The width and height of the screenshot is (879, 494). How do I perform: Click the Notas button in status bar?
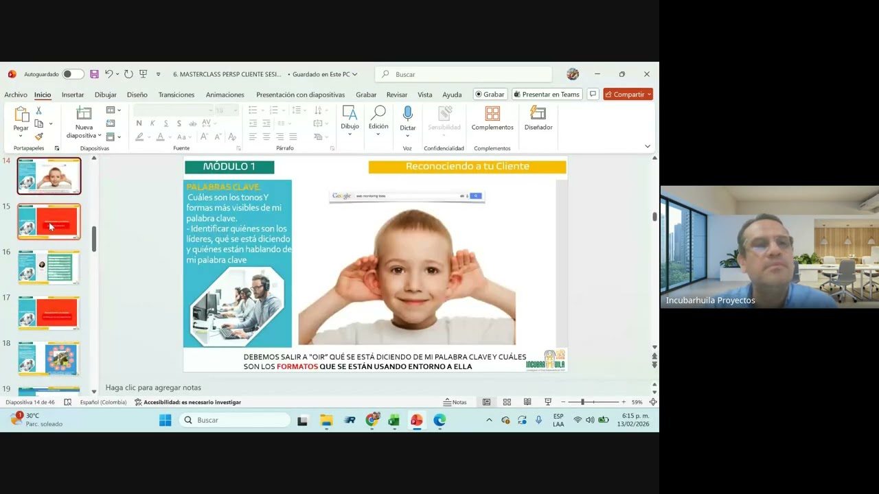(x=455, y=402)
